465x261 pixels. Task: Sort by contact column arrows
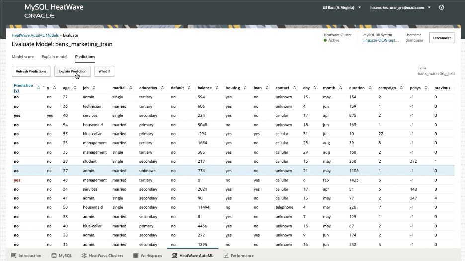[295, 88]
